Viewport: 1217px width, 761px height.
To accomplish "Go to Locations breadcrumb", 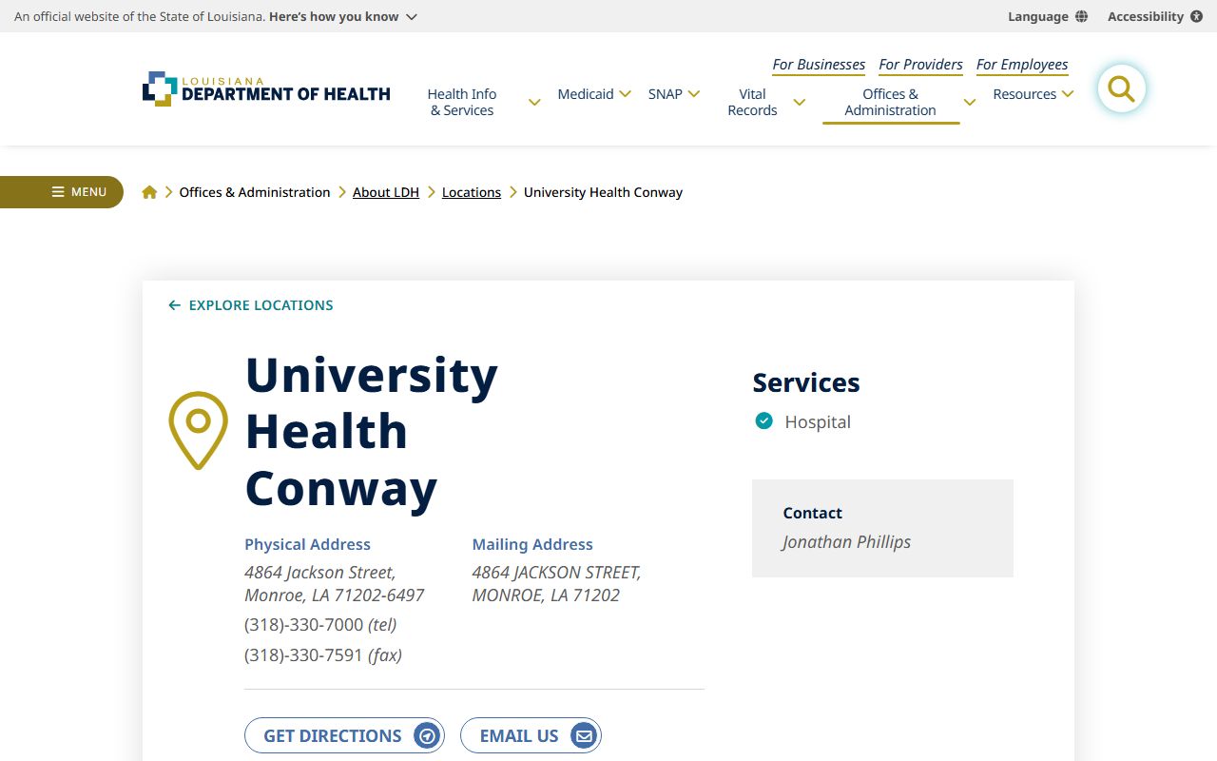I will click(x=472, y=192).
